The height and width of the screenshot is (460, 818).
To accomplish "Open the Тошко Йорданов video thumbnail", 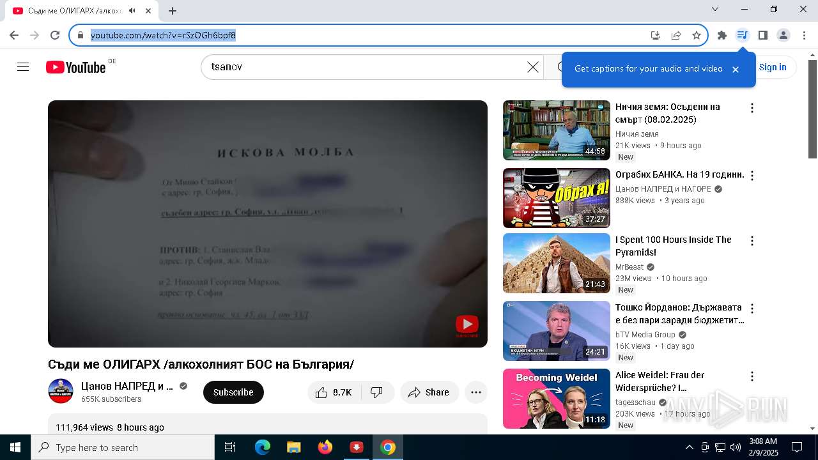I will 557,331.
